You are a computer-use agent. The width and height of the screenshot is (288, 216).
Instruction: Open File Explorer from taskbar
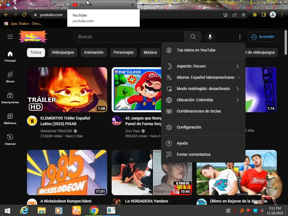[x=42, y=210]
